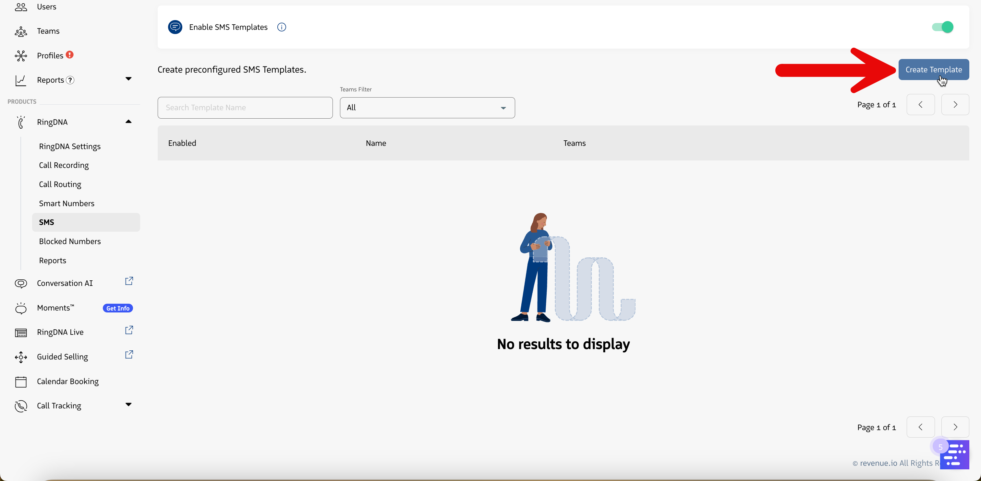Screen dimensions: 981x481
Task: Expand the top Reports menu arrow
Action: point(128,79)
